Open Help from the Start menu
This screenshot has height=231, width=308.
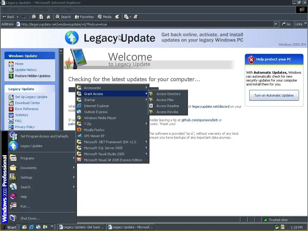(x=42, y=197)
